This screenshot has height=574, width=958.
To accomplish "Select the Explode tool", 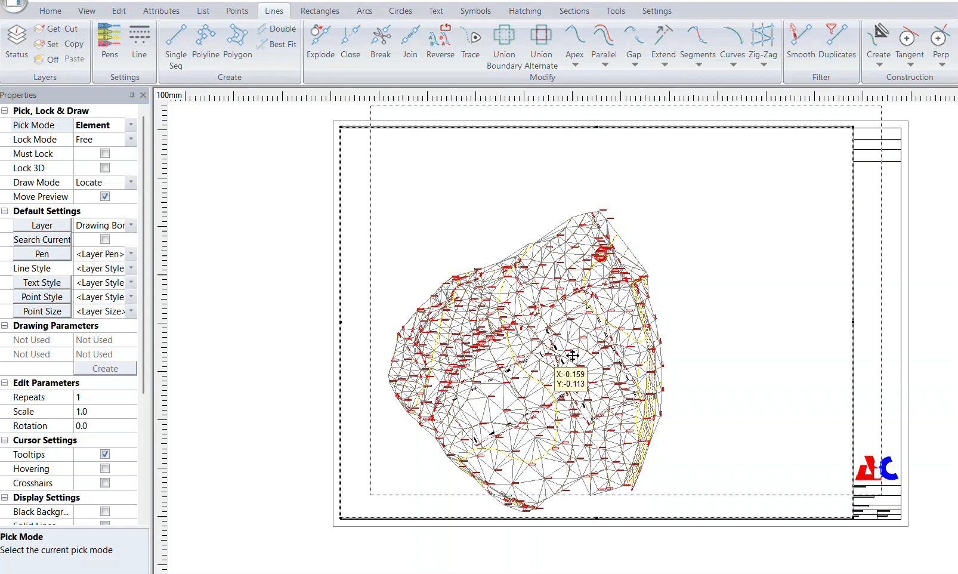I will tap(320, 42).
